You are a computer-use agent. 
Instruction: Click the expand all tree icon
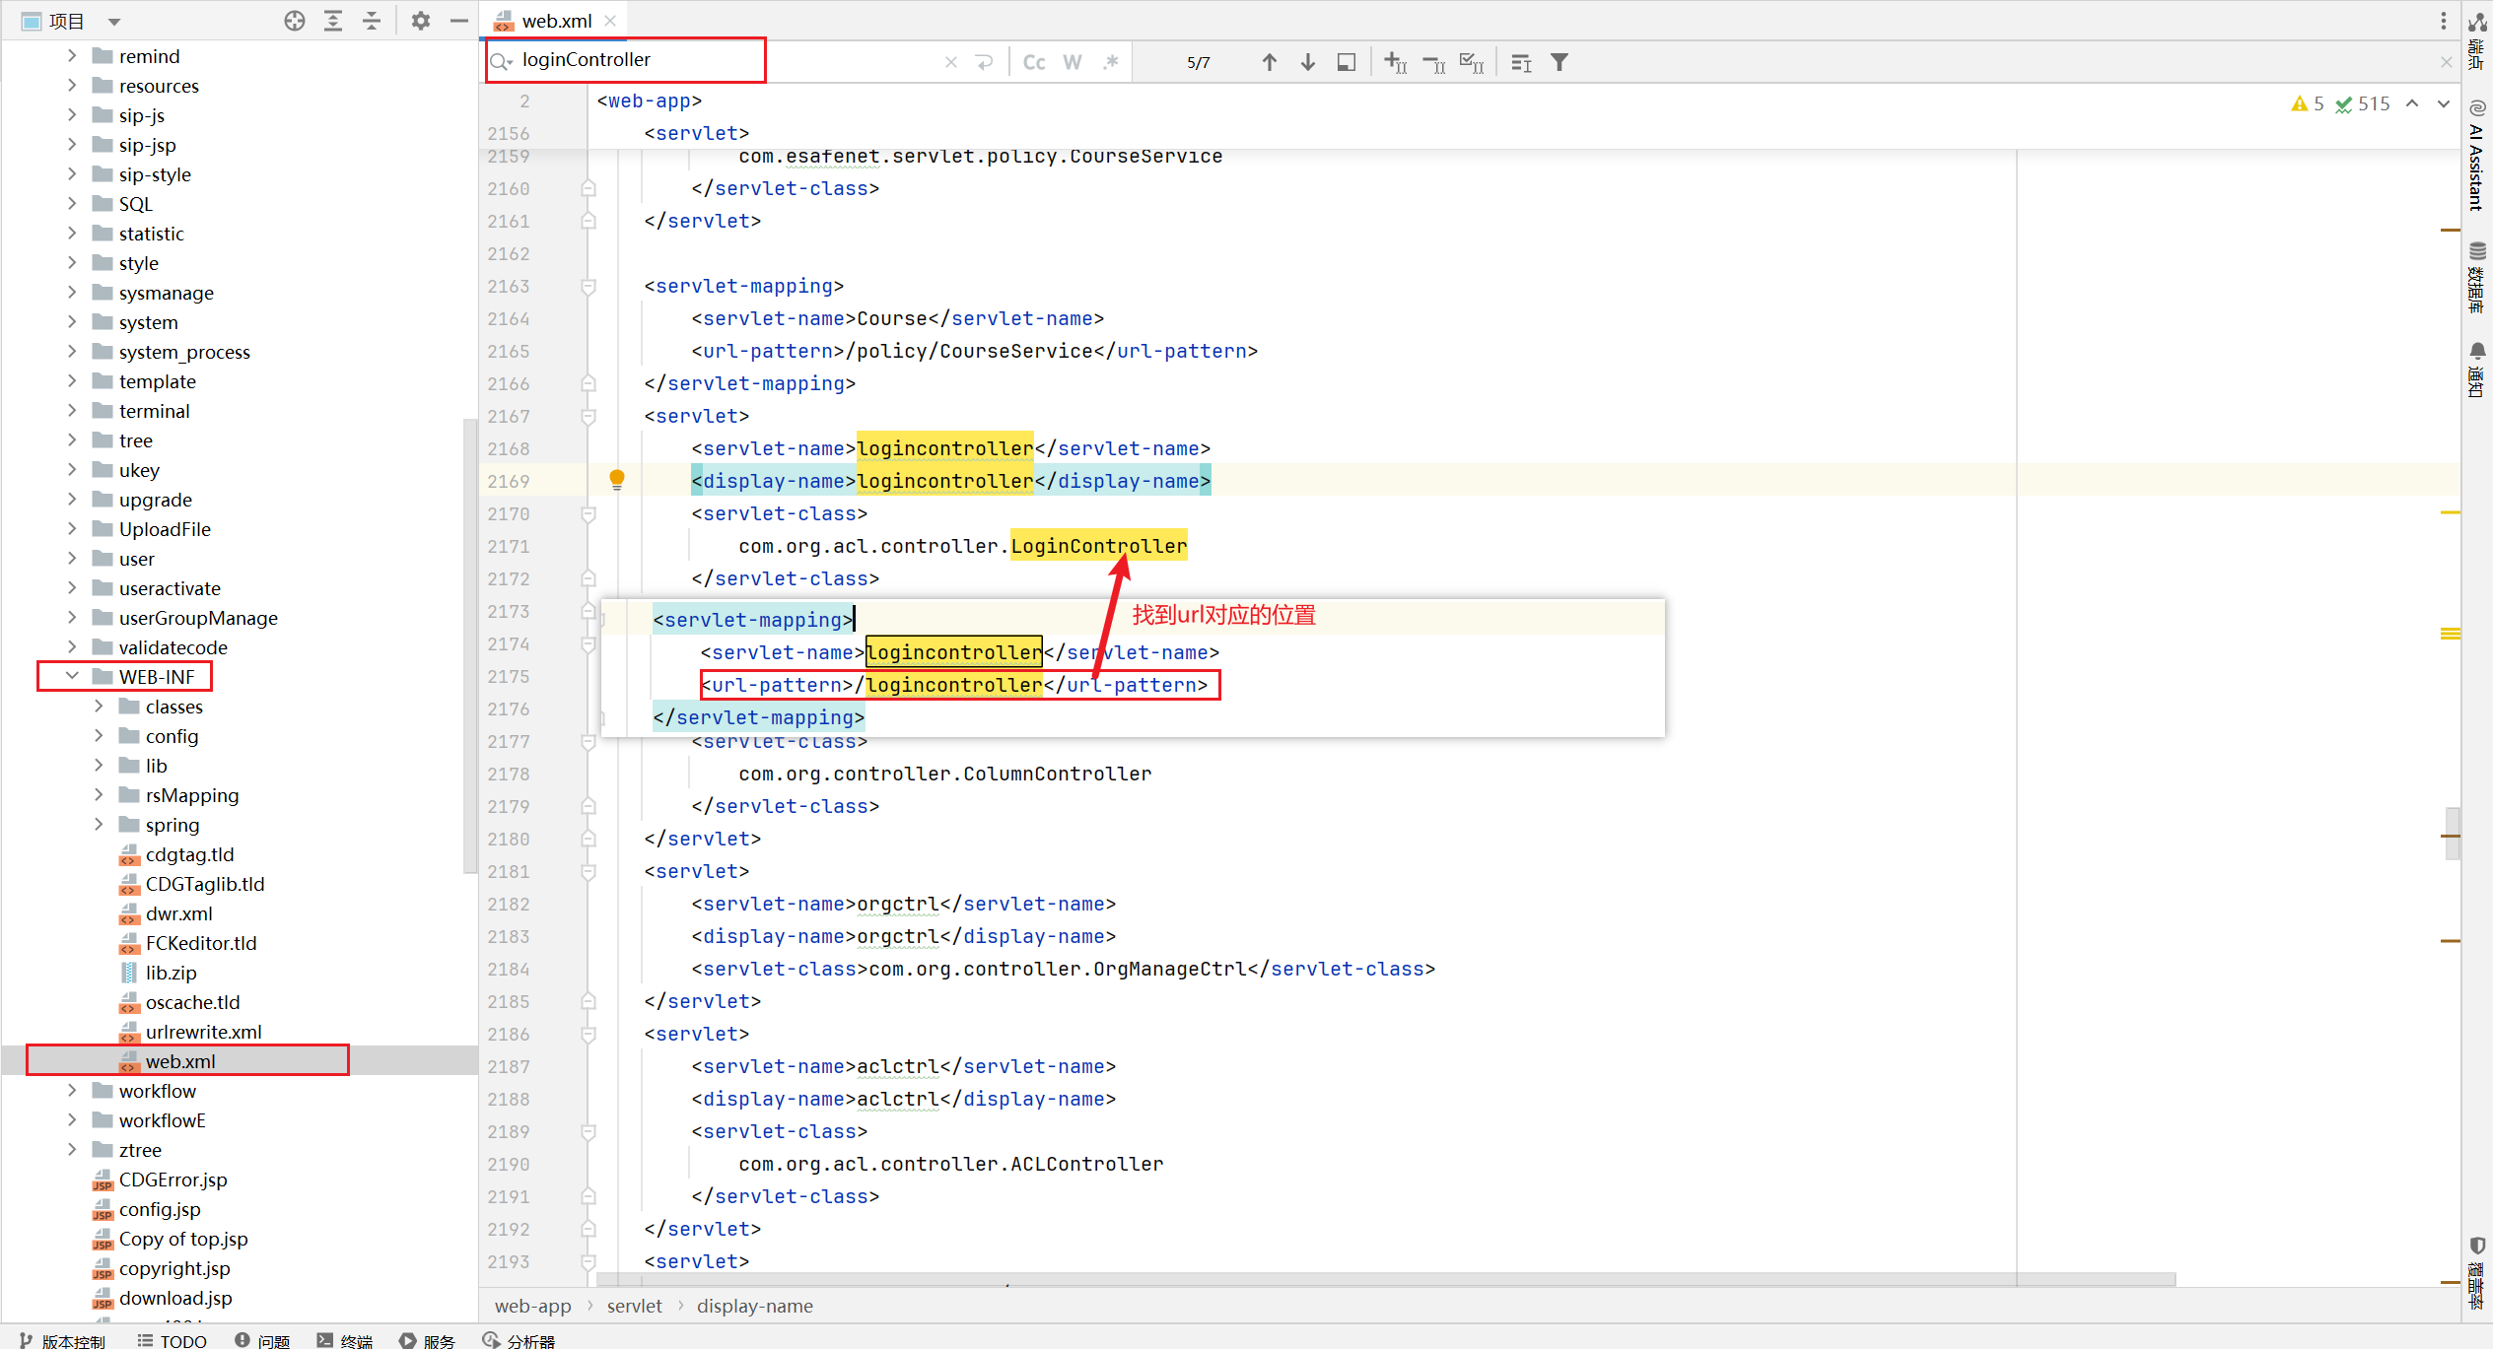pyautogui.click(x=333, y=21)
